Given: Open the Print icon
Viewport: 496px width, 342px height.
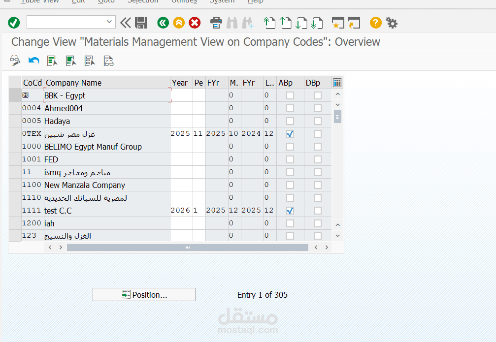Looking at the screenshot, I should point(216,23).
